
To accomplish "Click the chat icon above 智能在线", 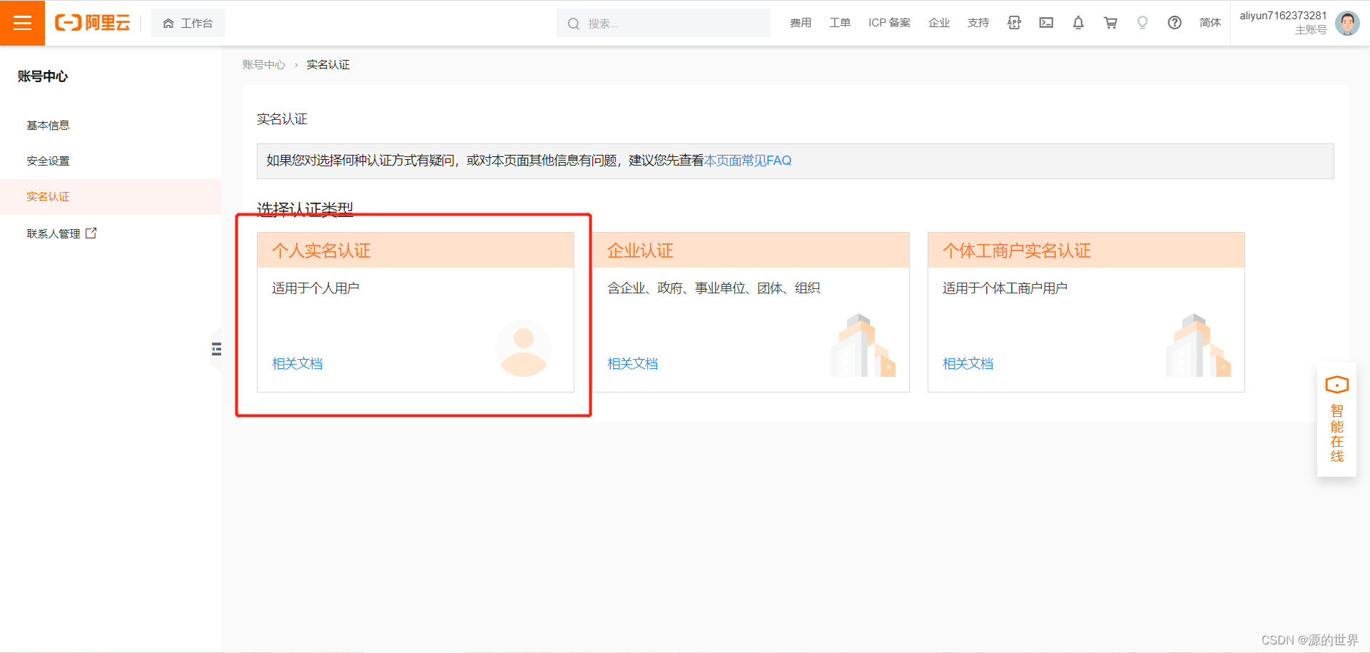I will [1336, 385].
